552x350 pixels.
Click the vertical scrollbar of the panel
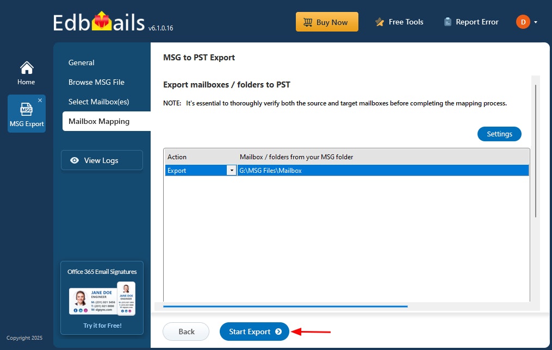click(x=536, y=151)
